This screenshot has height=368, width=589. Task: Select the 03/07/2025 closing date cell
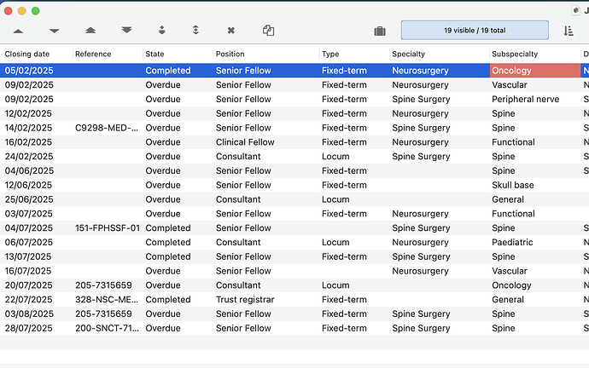point(28,214)
